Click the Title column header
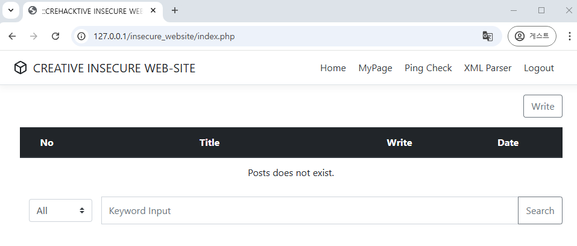 209,142
